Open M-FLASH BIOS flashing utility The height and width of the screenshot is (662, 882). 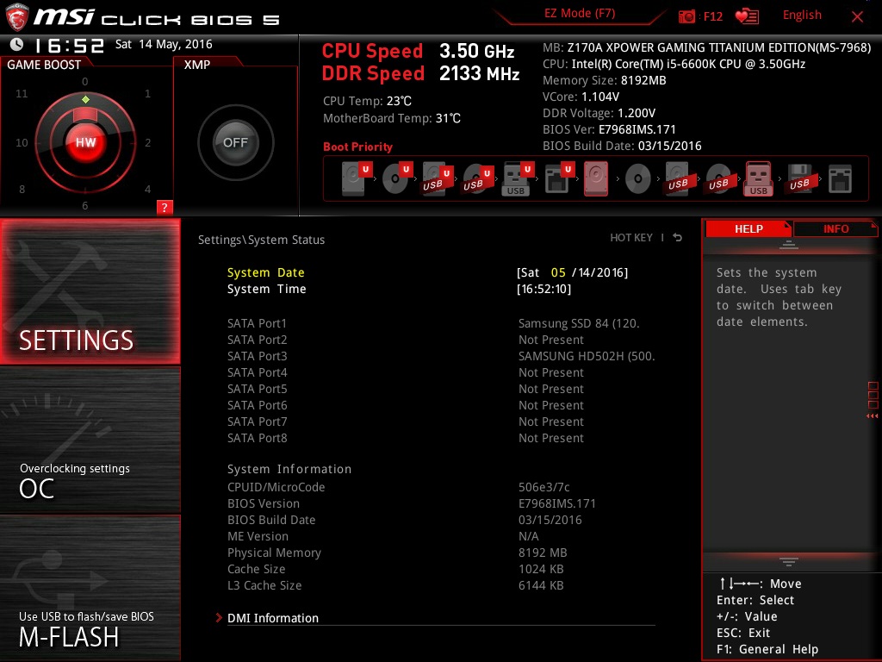click(x=90, y=588)
